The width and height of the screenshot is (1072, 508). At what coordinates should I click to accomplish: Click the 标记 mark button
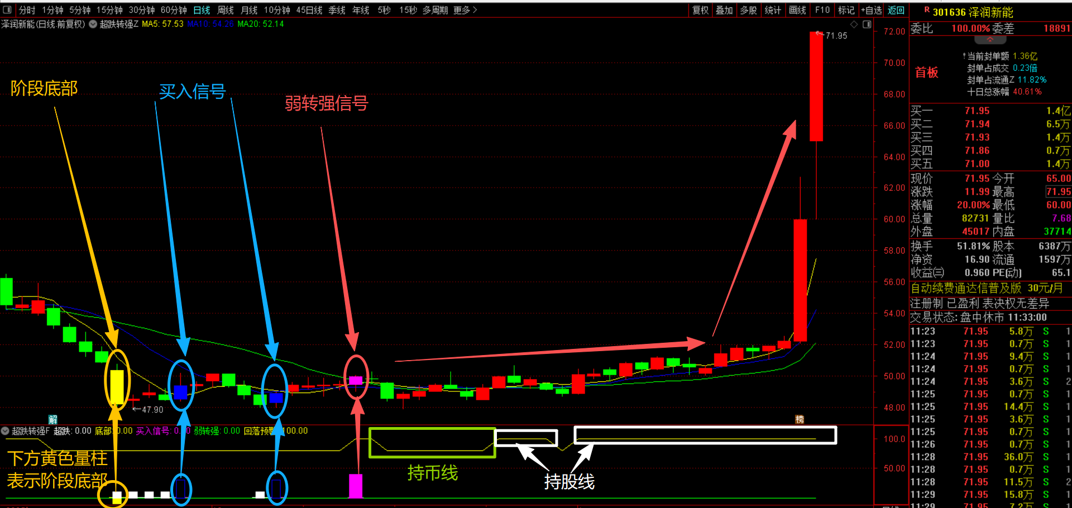click(x=846, y=10)
